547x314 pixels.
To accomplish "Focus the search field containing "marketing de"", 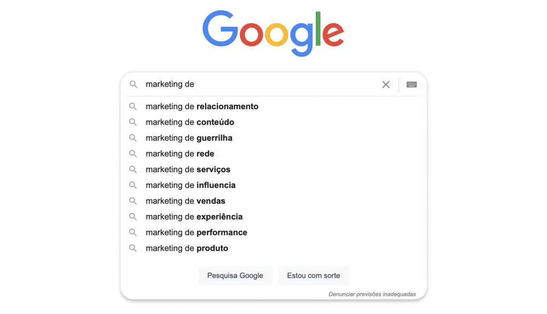I will [x=256, y=85].
